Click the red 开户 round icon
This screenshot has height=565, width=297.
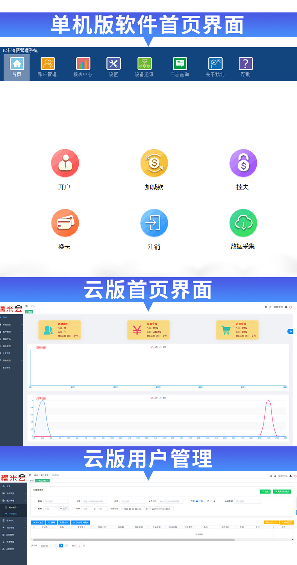pyautogui.click(x=65, y=163)
